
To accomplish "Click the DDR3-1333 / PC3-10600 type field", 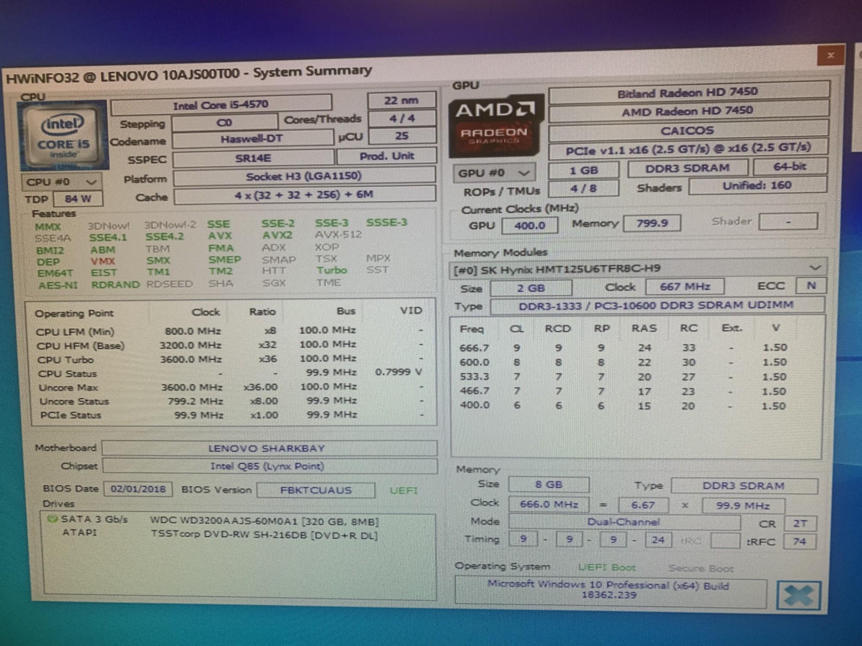I will point(657,305).
